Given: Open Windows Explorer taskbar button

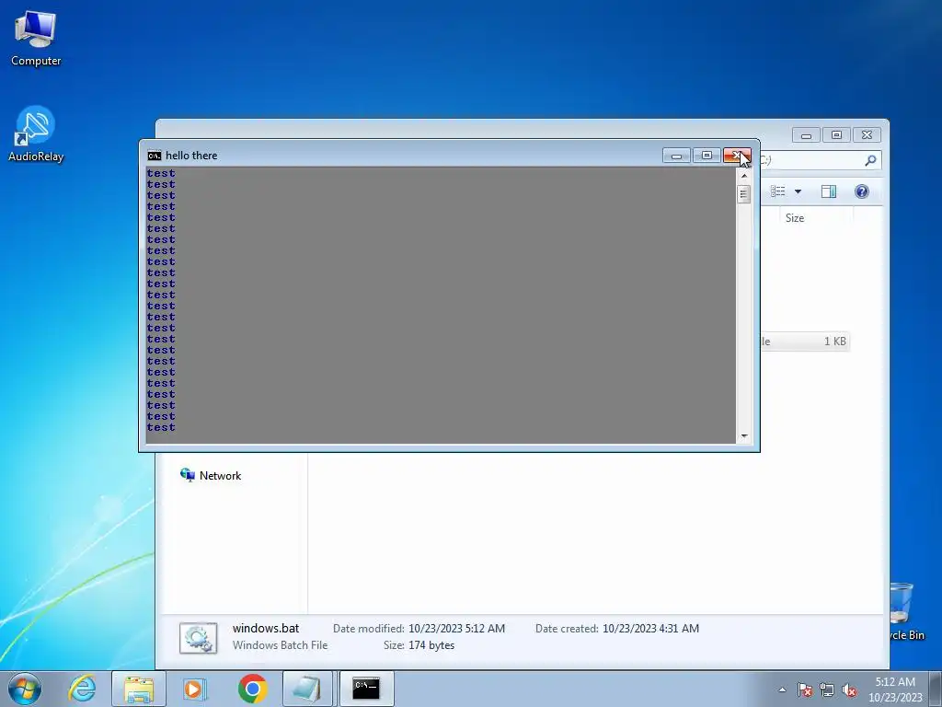Looking at the screenshot, I should (139, 689).
